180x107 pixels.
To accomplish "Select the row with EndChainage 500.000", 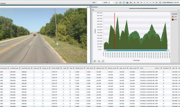I will (90, 81).
